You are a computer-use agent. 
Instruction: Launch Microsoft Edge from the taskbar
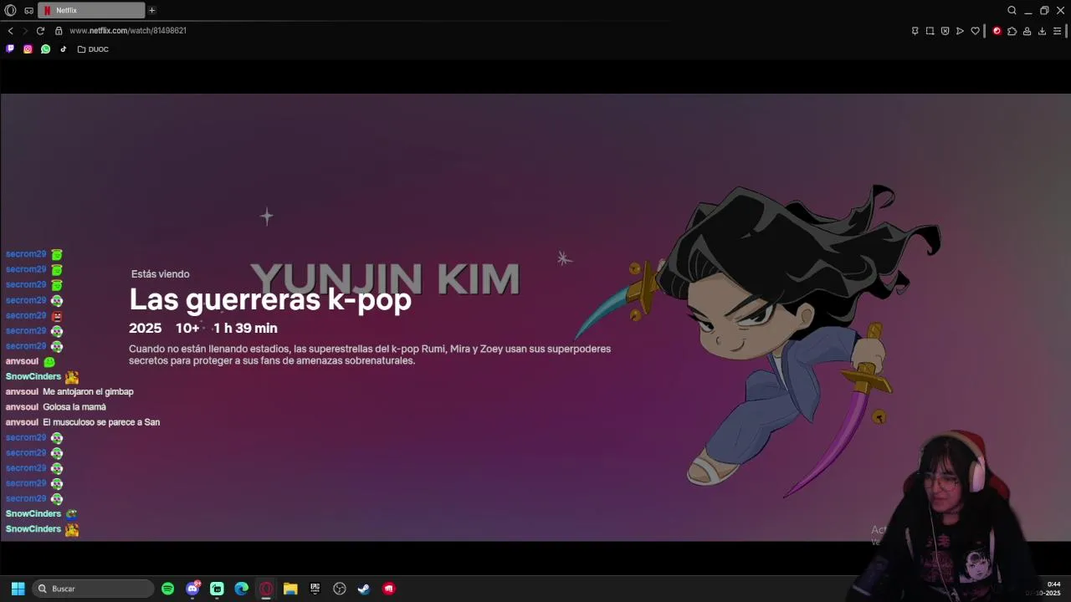241,589
